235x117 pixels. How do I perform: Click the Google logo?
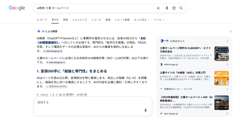[17, 8]
